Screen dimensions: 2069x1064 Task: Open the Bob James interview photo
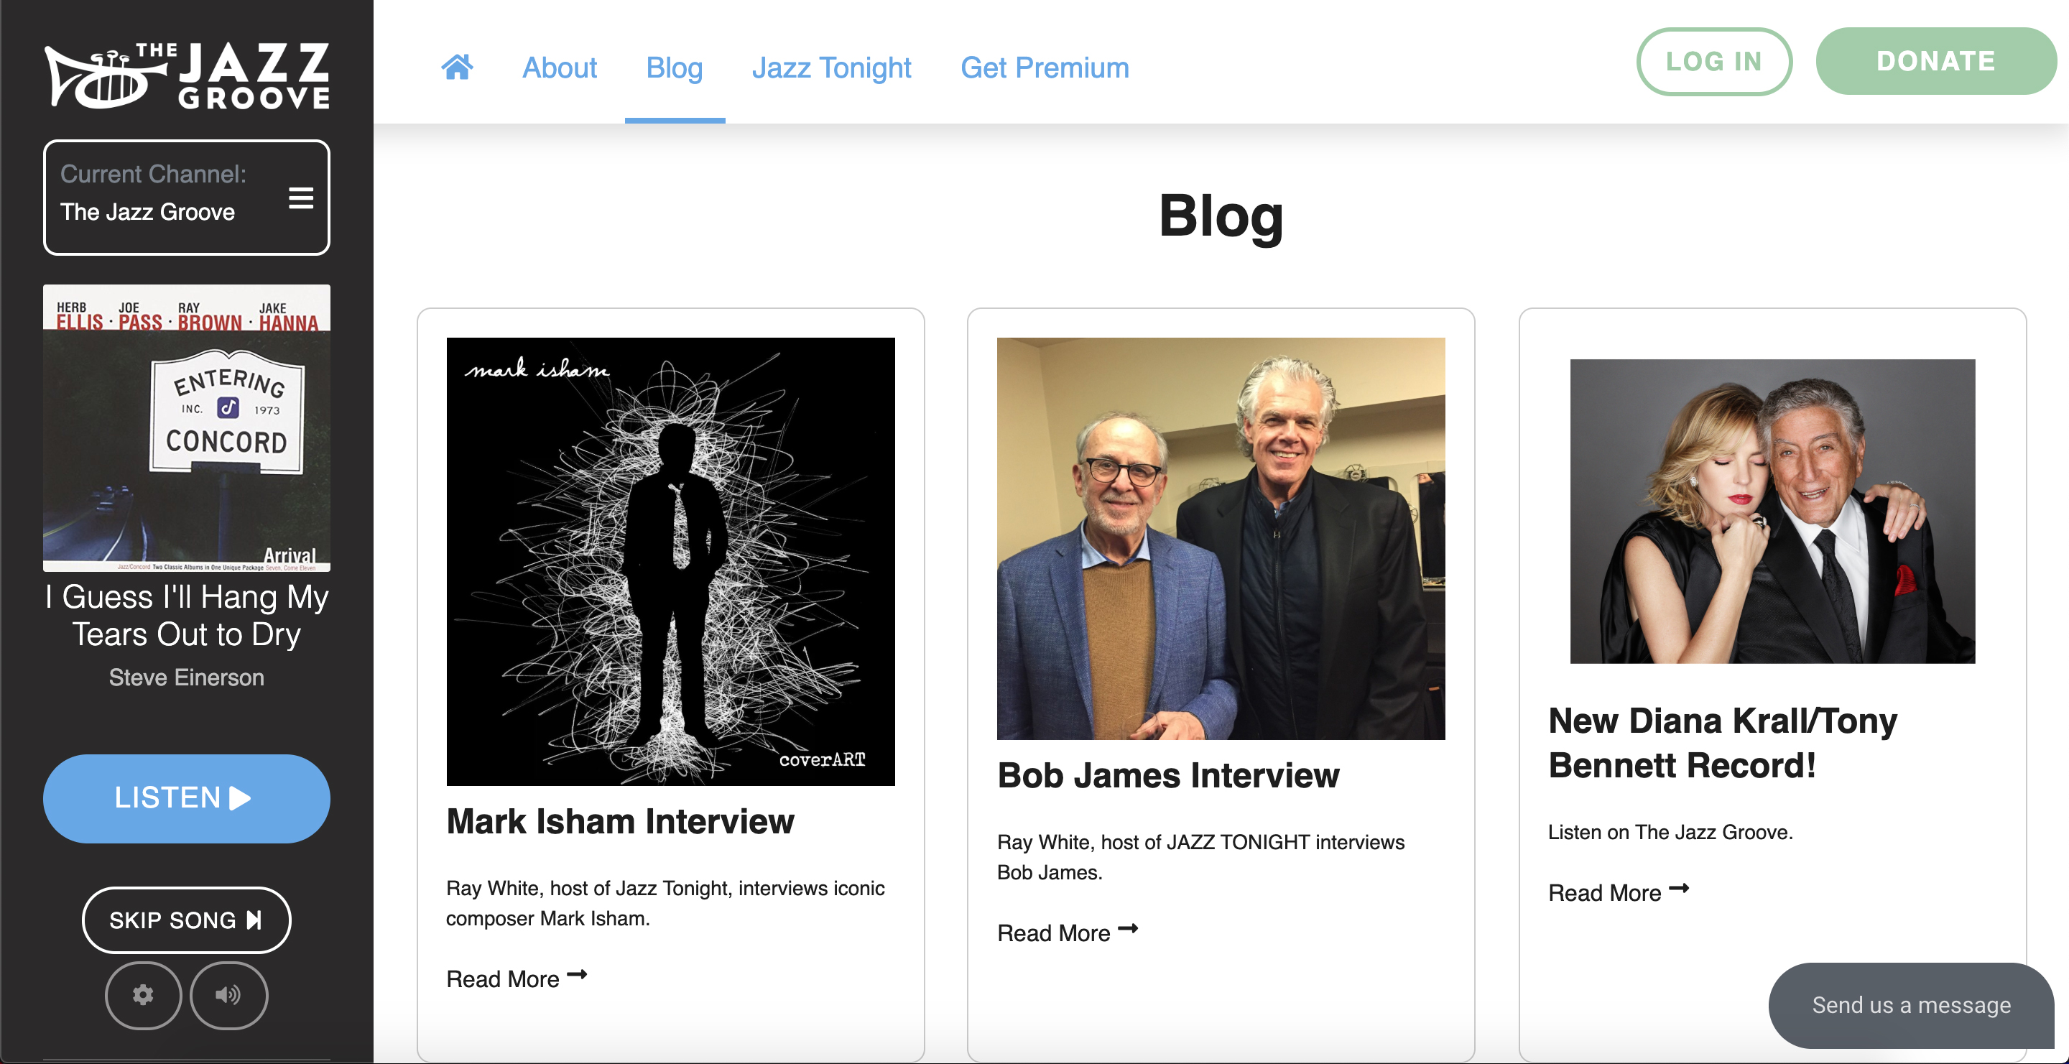tap(1220, 538)
